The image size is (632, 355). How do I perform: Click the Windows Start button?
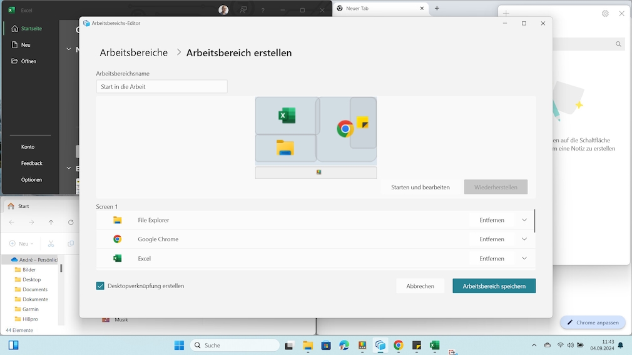(x=179, y=346)
